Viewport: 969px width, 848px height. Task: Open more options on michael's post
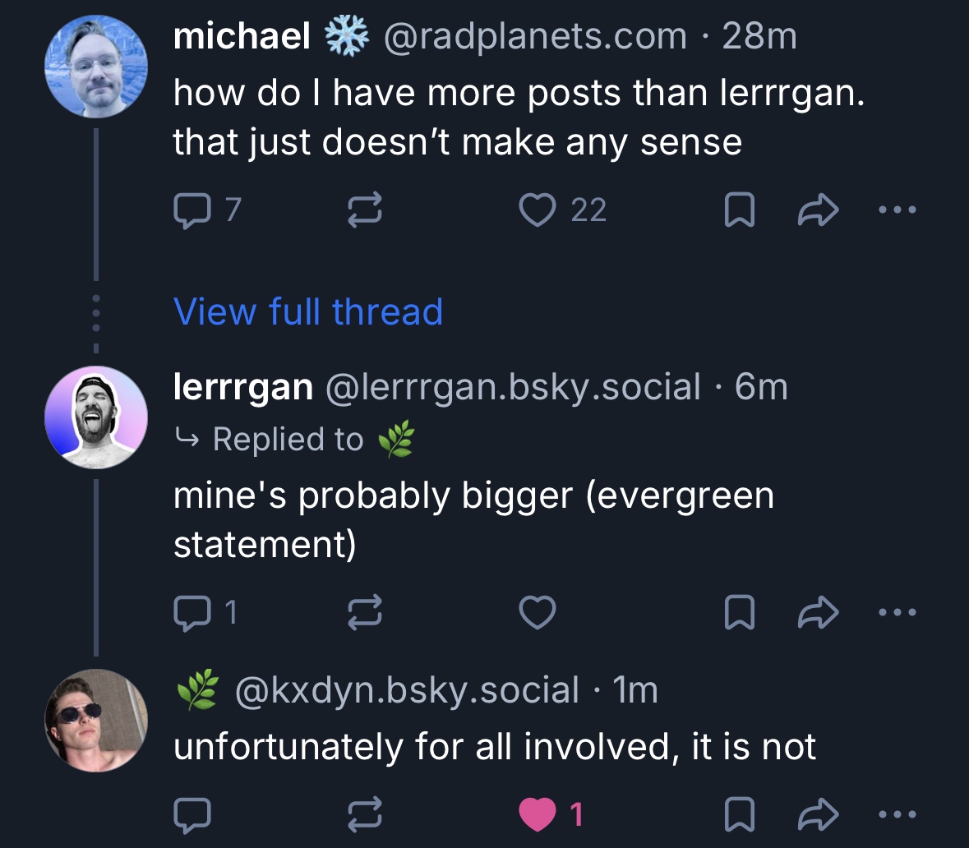[896, 211]
